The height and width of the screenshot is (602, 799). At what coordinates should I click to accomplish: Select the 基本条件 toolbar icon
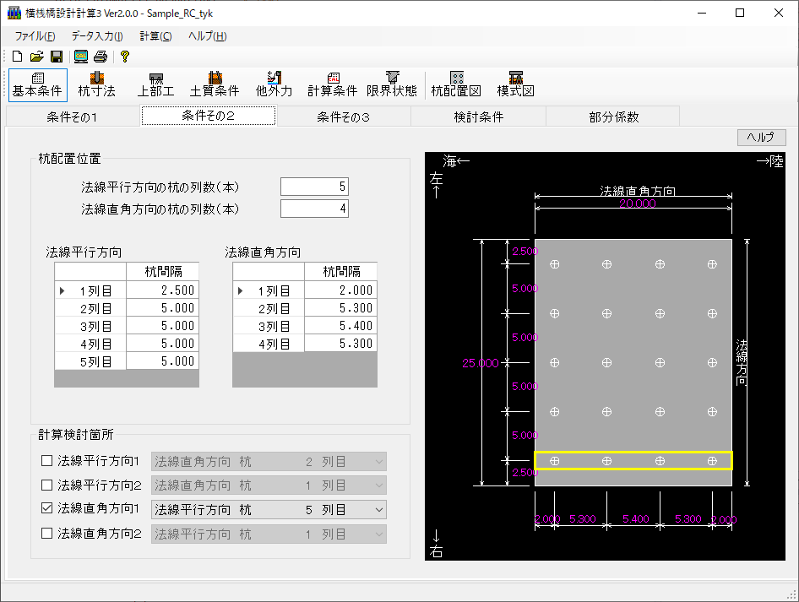(38, 85)
